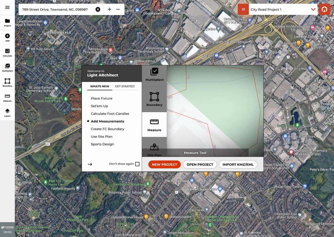Screen dimensions: 334x237
Task: Choose the Measure tool in the left sidebar
Action: (7, 98)
